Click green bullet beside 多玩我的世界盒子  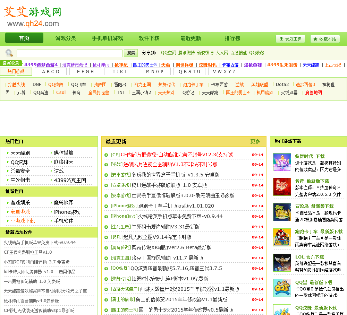point(106,175)
